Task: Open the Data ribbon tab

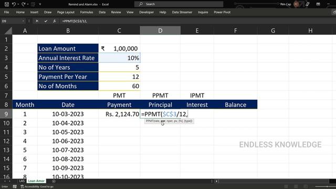Action: pos(102,12)
